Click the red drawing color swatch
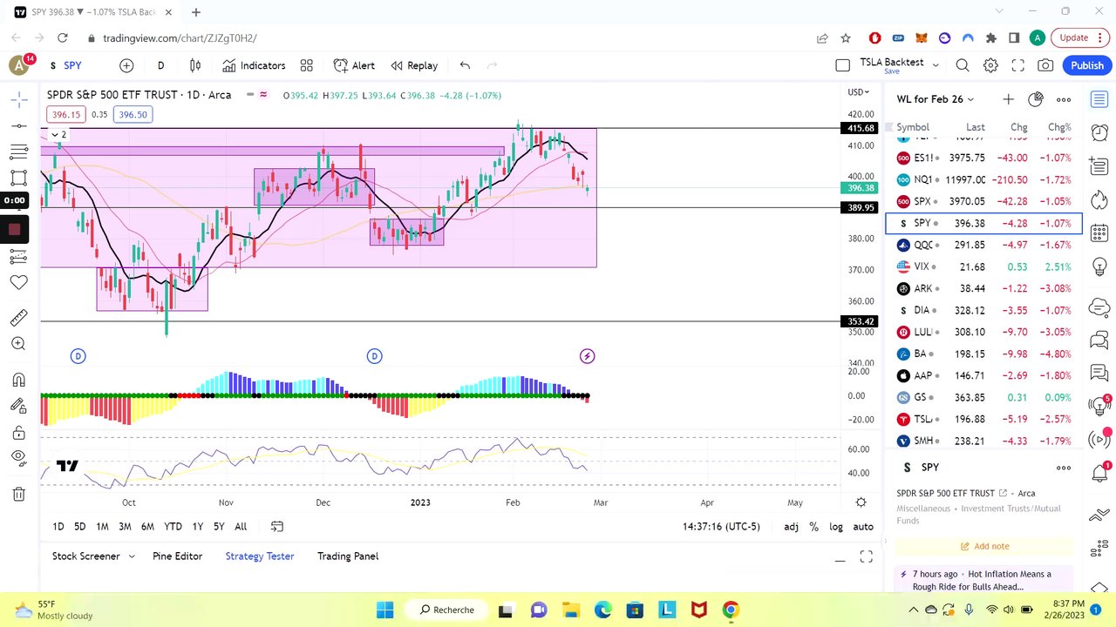 (x=15, y=230)
